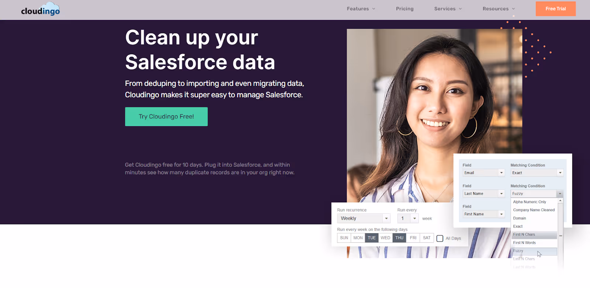This screenshot has width=590, height=288.
Task: Open the Email field dropdown
Action: coord(483,173)
